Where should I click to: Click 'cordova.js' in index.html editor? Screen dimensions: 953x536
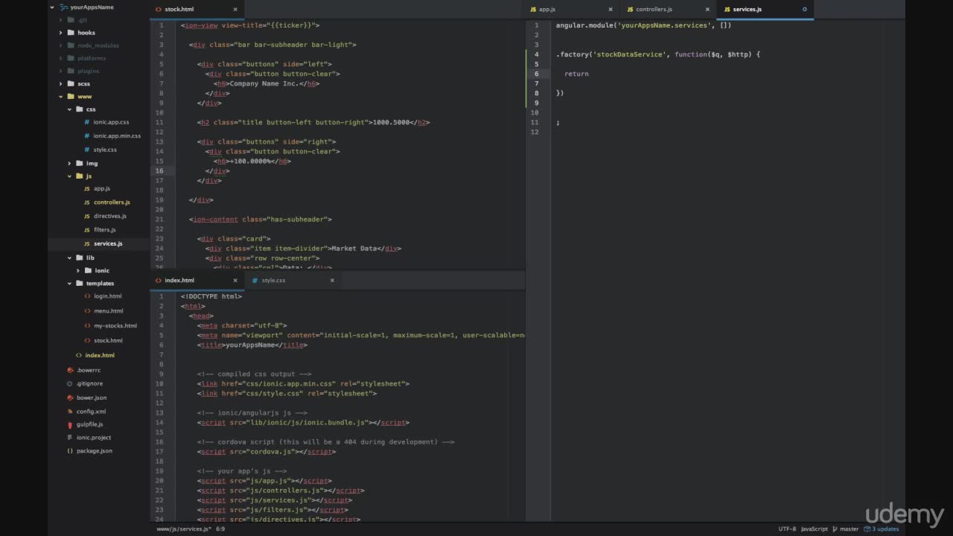[x=272, y=451]
